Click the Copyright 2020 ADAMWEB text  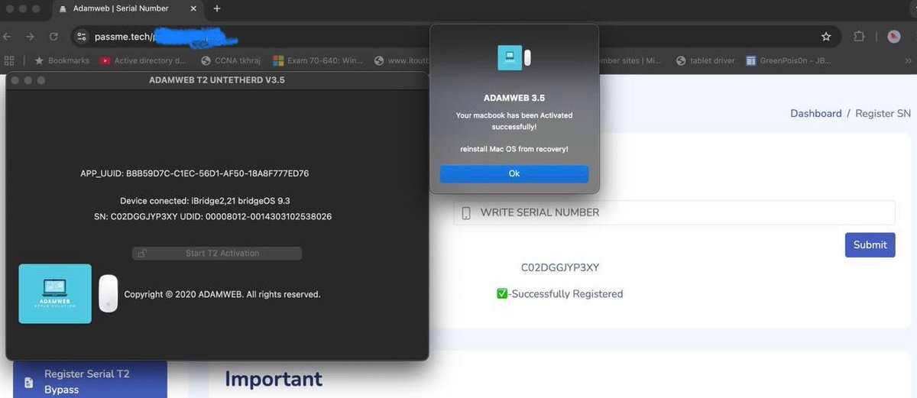coord(222,294)
